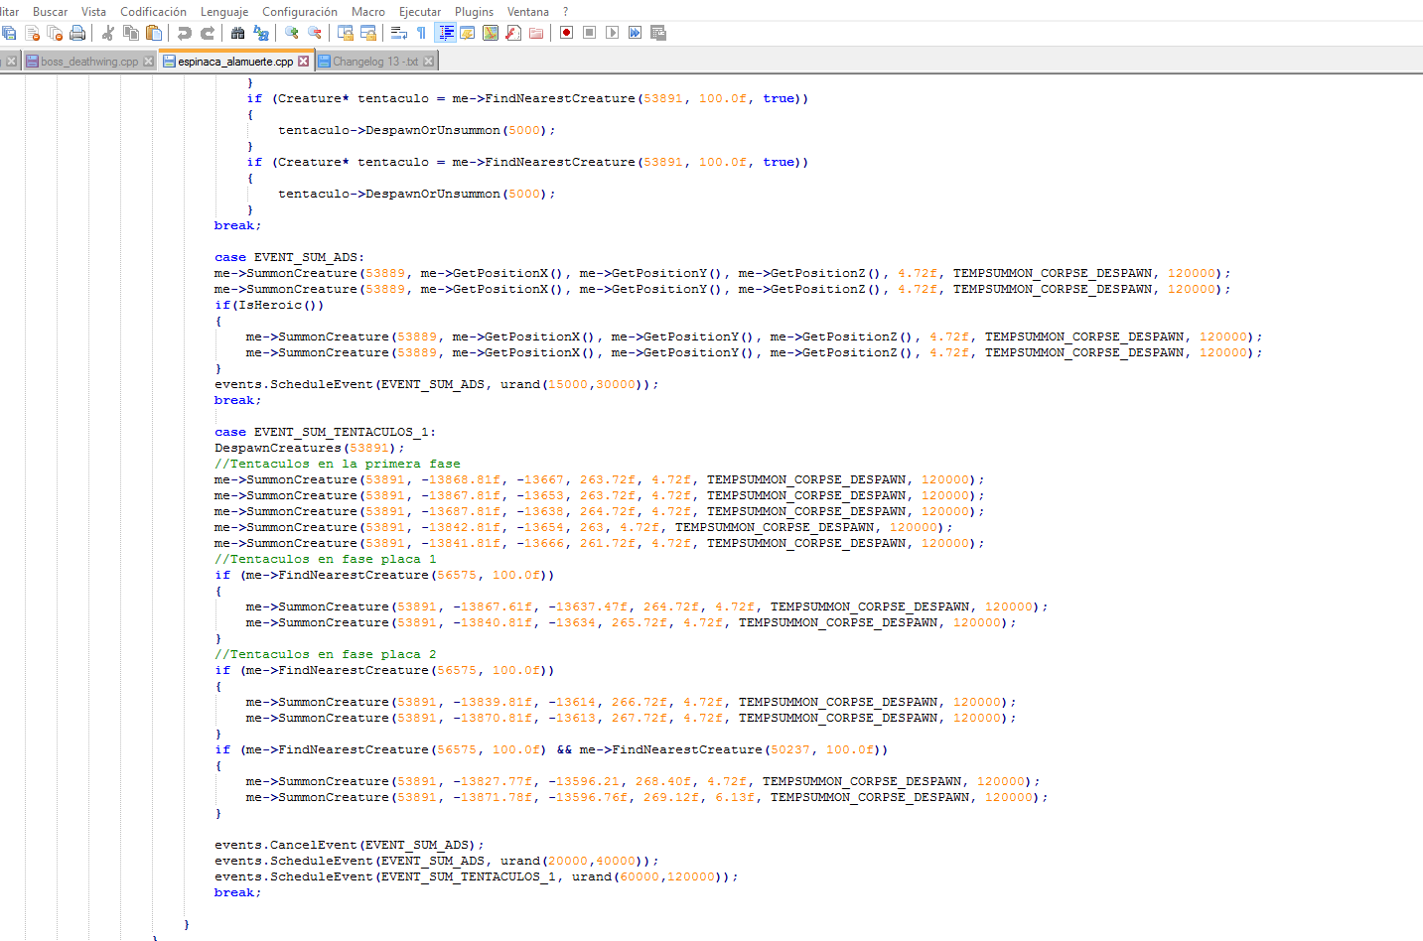Undo the last edit
Image resolution: width=1423 pixels, height=941 pixels.
point(185,33)
